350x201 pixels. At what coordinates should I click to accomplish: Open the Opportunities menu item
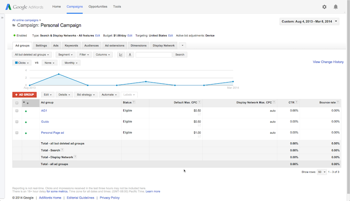click(98, 7)
